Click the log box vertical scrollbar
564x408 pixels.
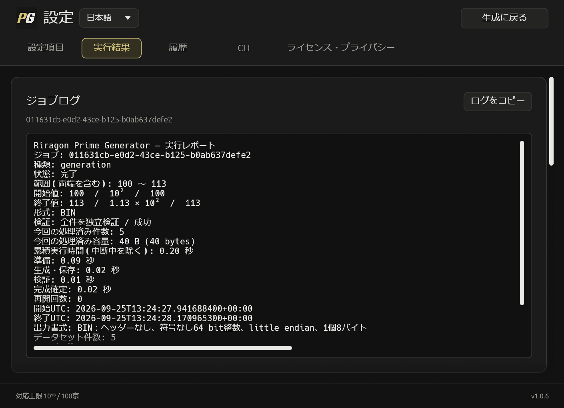522,223
